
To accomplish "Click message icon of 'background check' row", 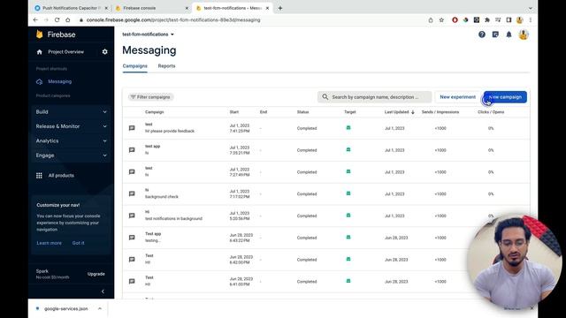I will 132,194.
